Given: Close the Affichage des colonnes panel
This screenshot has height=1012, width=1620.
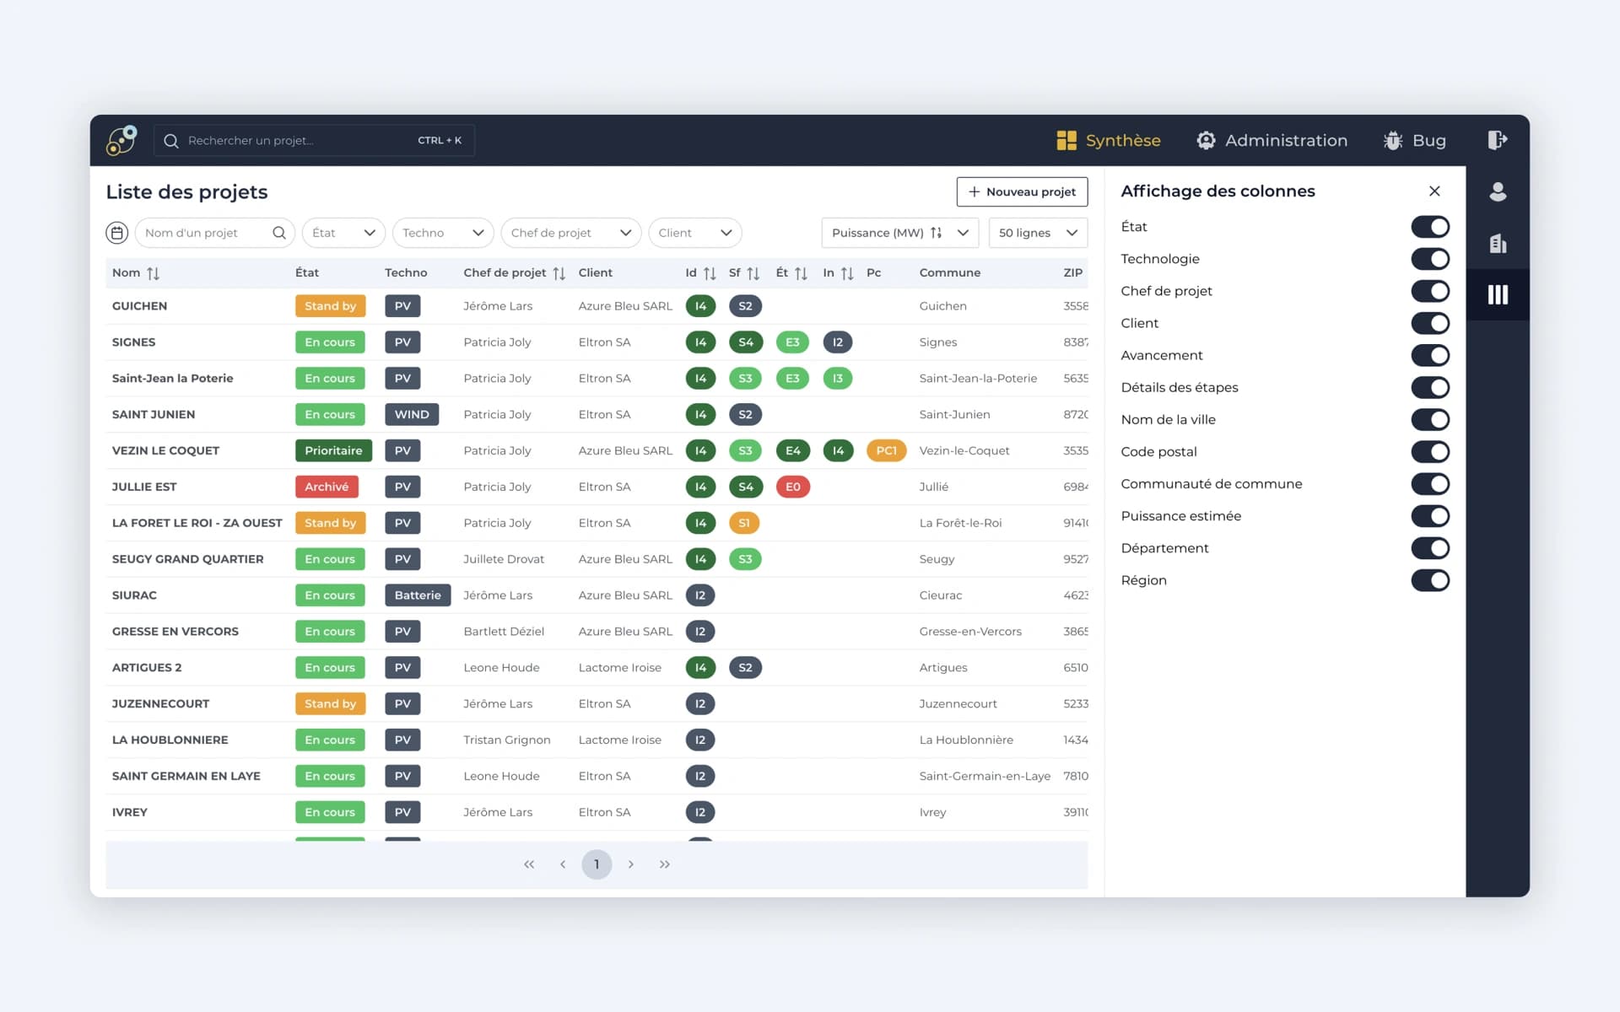Looking at the screenshot, I should coord(1434,191).
